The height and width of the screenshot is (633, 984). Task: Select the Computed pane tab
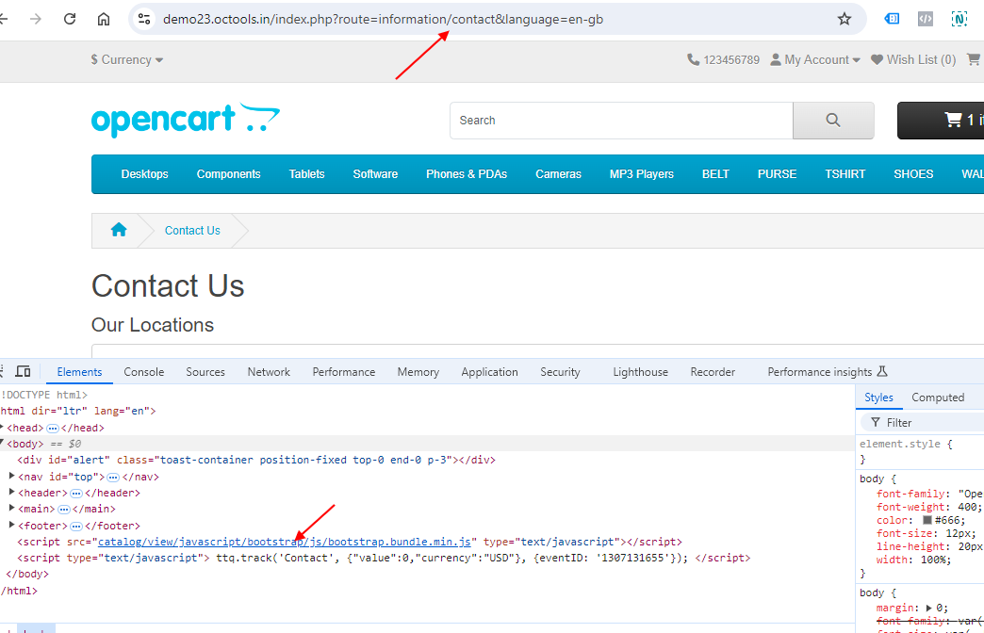click(x=938, y=398)
